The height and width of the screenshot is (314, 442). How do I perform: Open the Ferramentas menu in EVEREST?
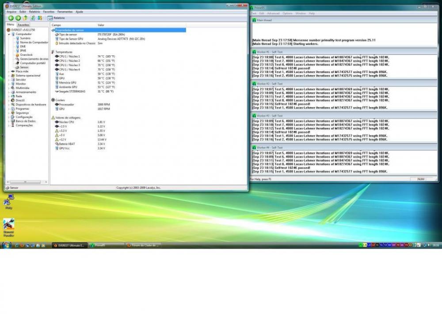[x=65, y=12]
